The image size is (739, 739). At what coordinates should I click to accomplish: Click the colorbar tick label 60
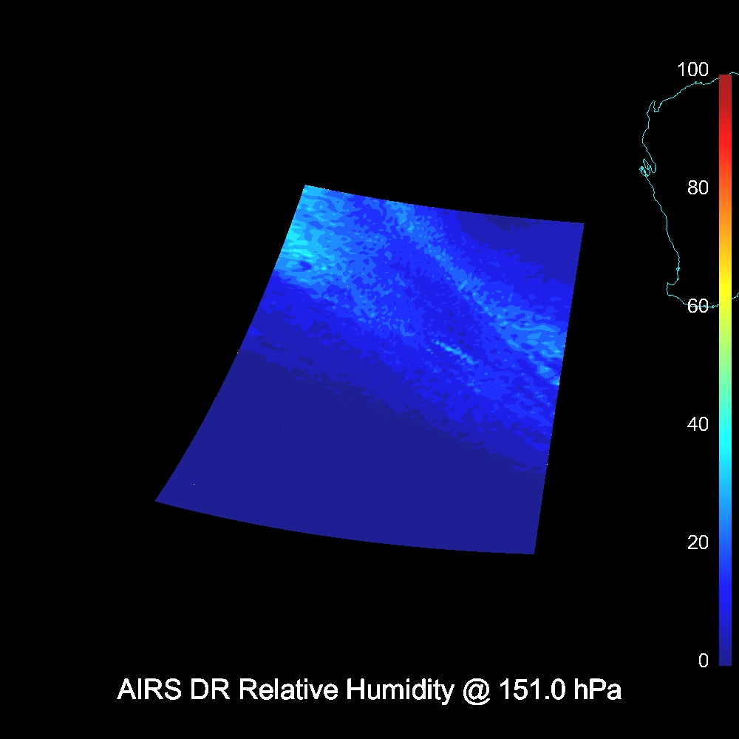[x=698, y=306]
